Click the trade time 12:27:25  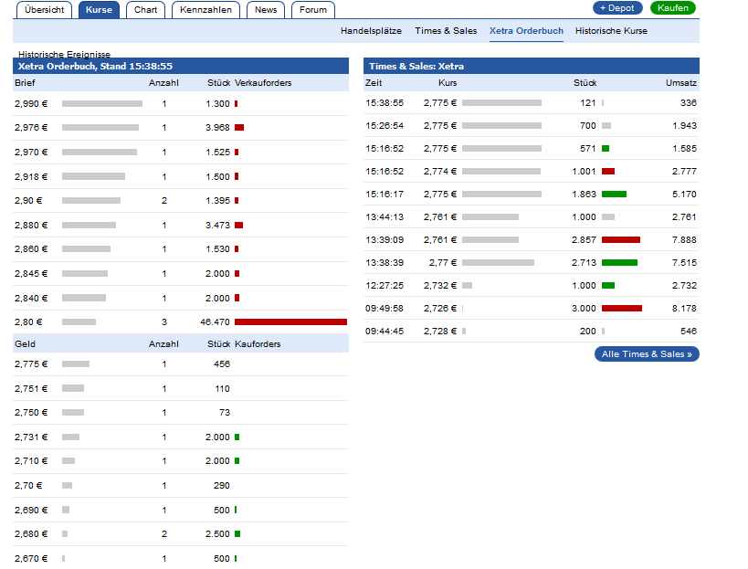[385, 286]
